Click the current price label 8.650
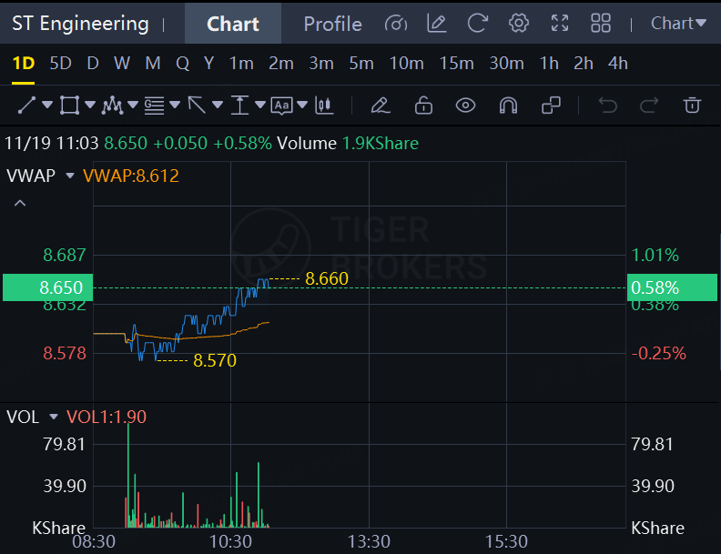 coord(48,287)
